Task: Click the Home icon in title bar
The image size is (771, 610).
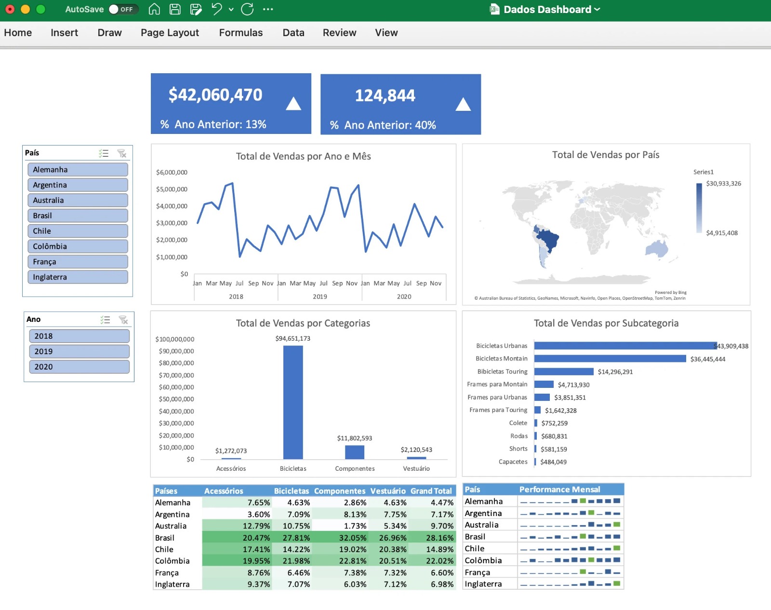Action: (x=154, y=9)
